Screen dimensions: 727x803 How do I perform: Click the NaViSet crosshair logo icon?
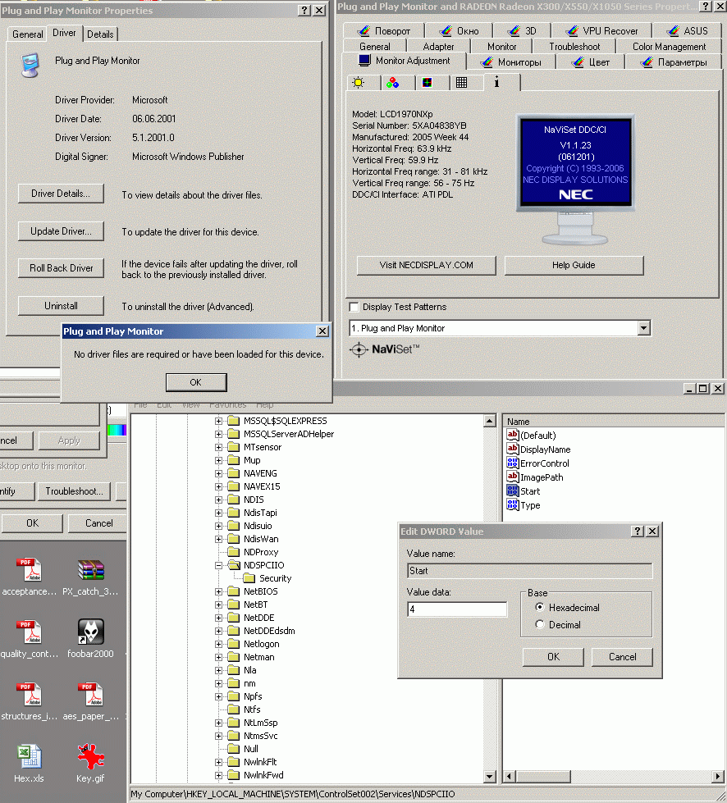(359, 349)
